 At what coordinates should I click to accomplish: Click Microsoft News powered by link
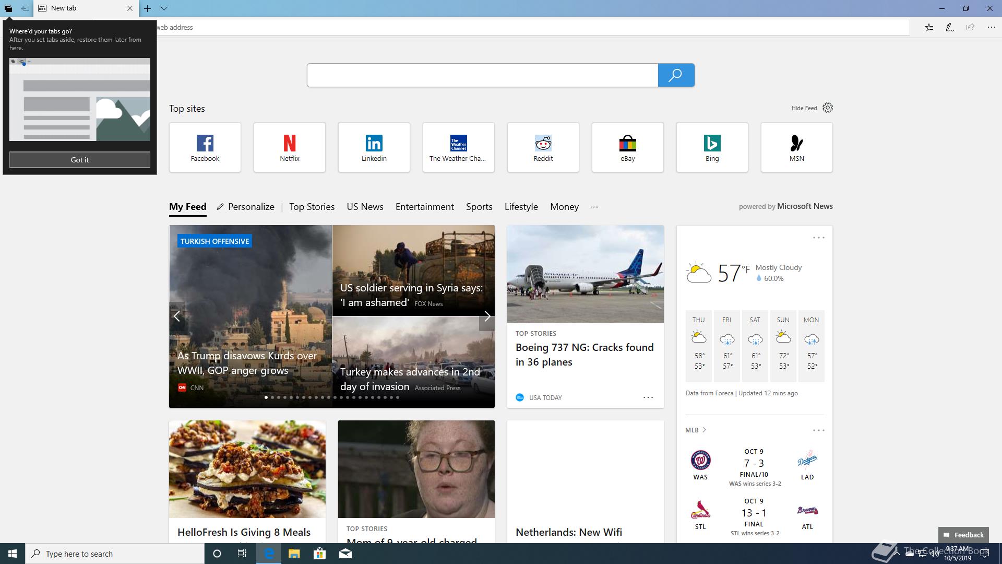(x=805, y=206)
